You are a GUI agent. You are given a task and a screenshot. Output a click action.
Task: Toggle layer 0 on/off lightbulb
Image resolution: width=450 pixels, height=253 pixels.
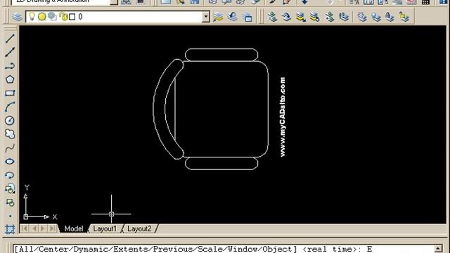[x=32, y=17]
